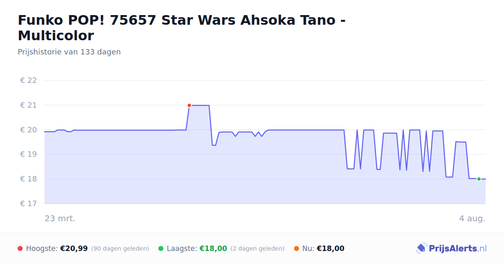Image resolution: width=504 pixels, height=264 pixels.
Task: Click the Hoogste €20,99 price value
Action: point(74,248)
